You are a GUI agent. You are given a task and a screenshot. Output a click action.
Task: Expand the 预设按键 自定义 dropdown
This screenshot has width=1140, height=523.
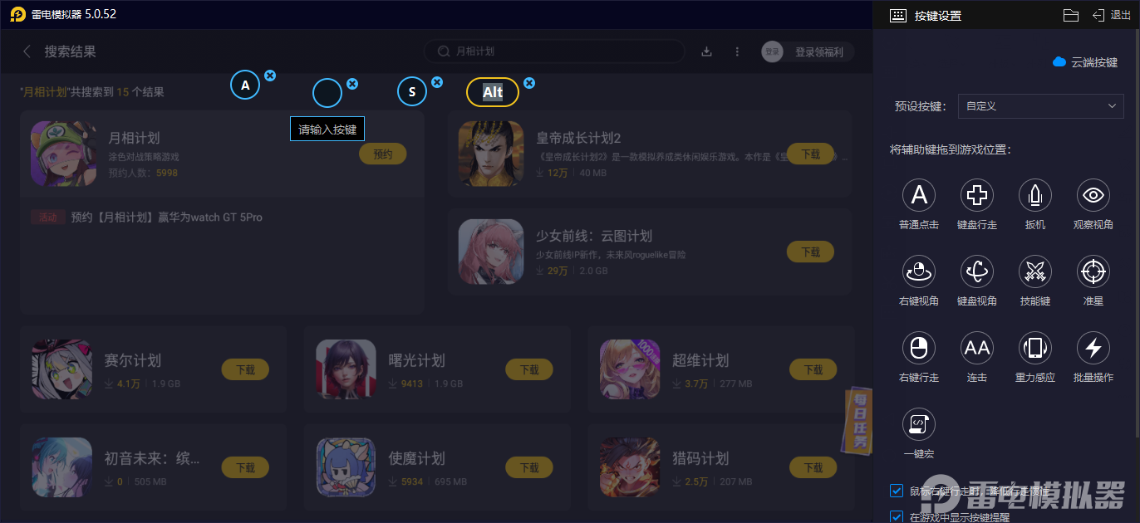click(x=1041, y=106)
